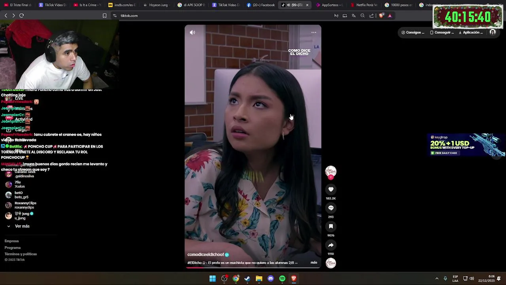Switch to 'El Triste Final' tab
The height and width of the screenshot is (285, 506).
point(18,5)
